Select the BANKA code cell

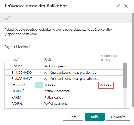(23, 66)
